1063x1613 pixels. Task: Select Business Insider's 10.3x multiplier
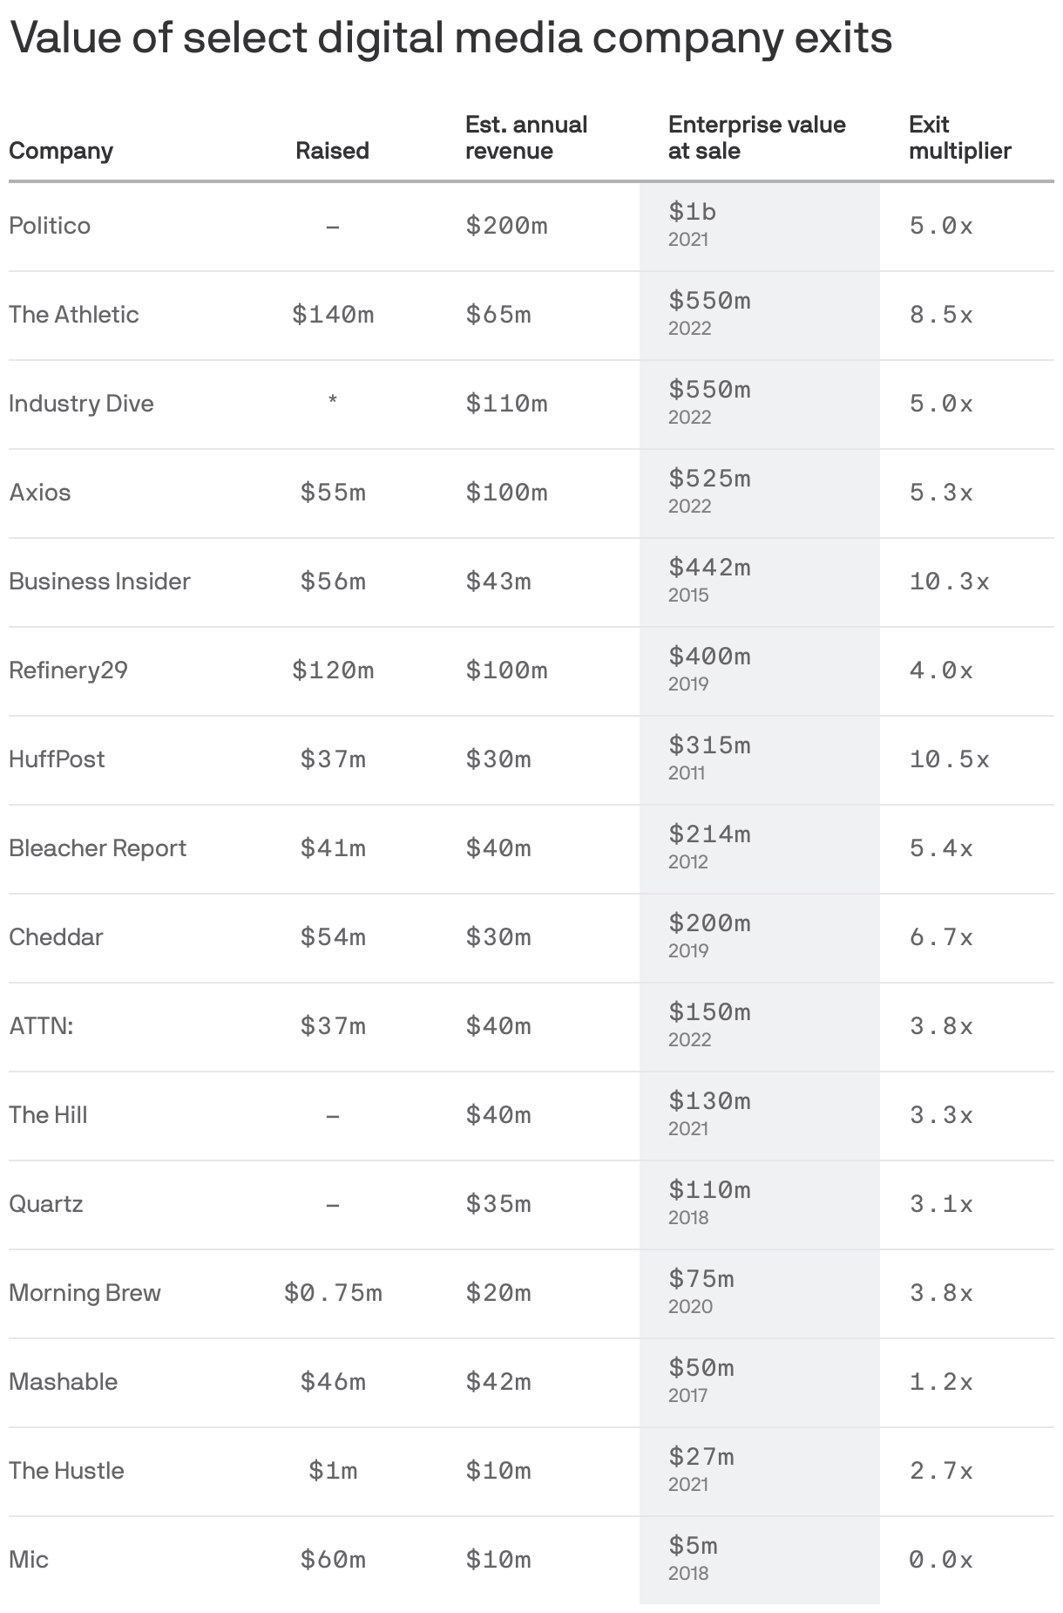(949, 582)
